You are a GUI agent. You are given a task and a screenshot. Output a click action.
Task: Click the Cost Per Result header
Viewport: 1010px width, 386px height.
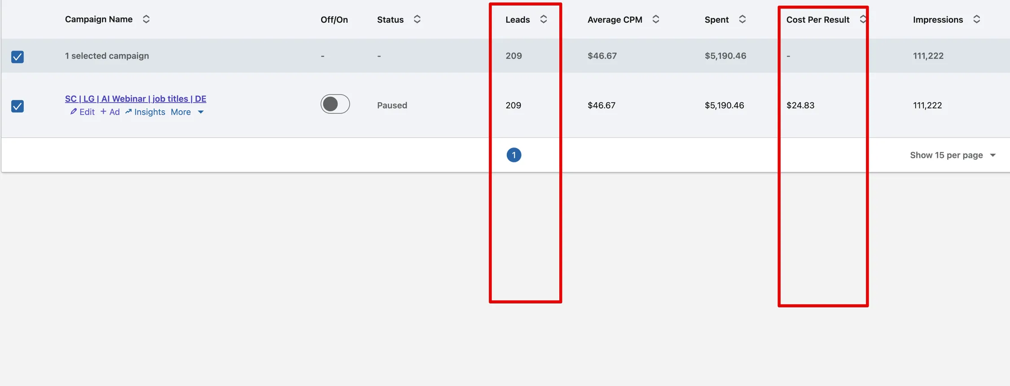point(817,20)
